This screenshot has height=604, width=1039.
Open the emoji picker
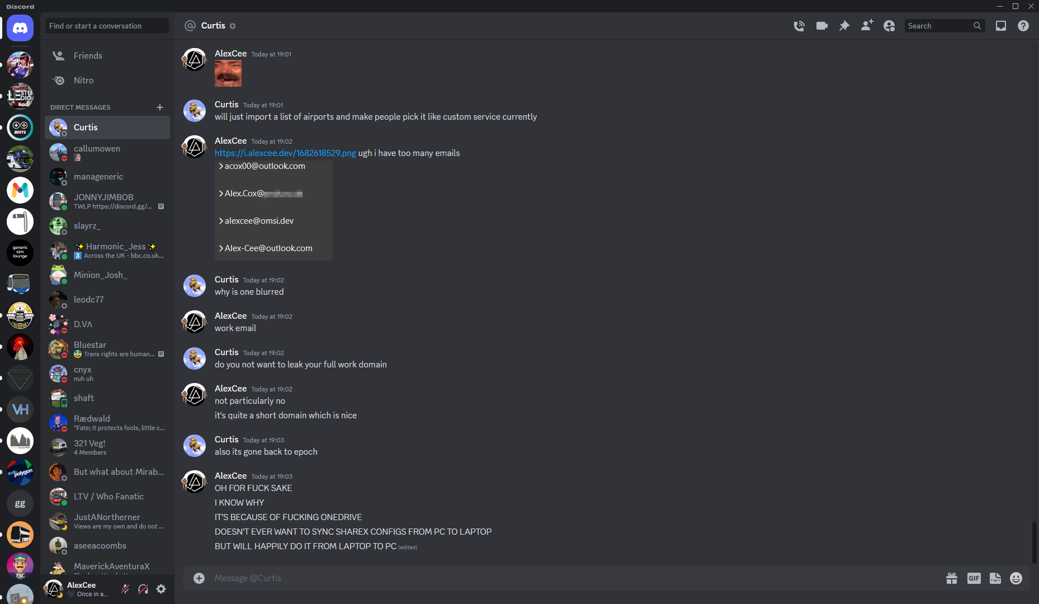click(1016, 578)
